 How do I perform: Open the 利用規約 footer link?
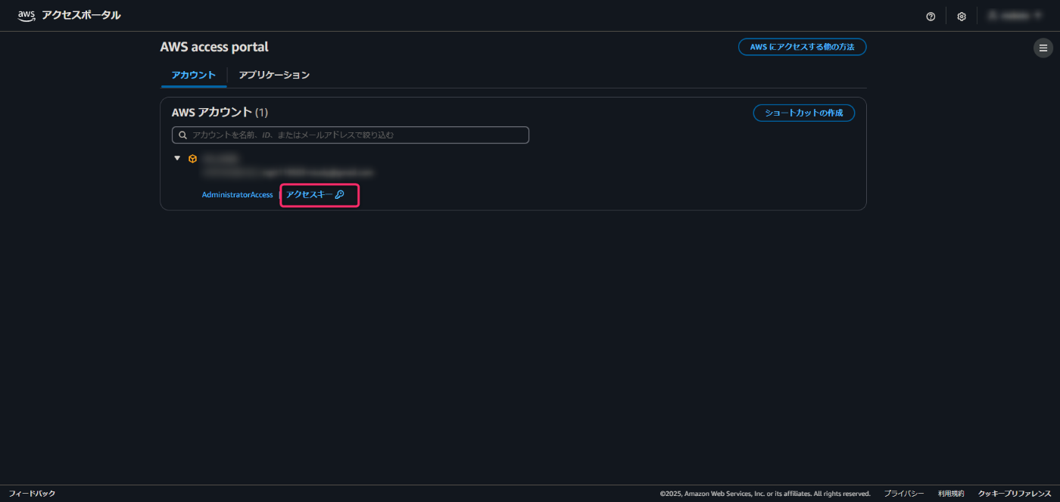click(951, 494)
